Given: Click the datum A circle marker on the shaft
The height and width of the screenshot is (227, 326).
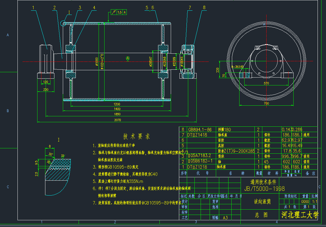Looking at the screenshot, I should 128,58.
